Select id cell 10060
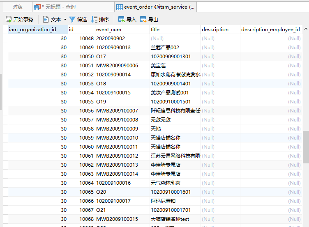Image resolution: width=309 pixels, height=227 pixels. [x=82, y=147]
